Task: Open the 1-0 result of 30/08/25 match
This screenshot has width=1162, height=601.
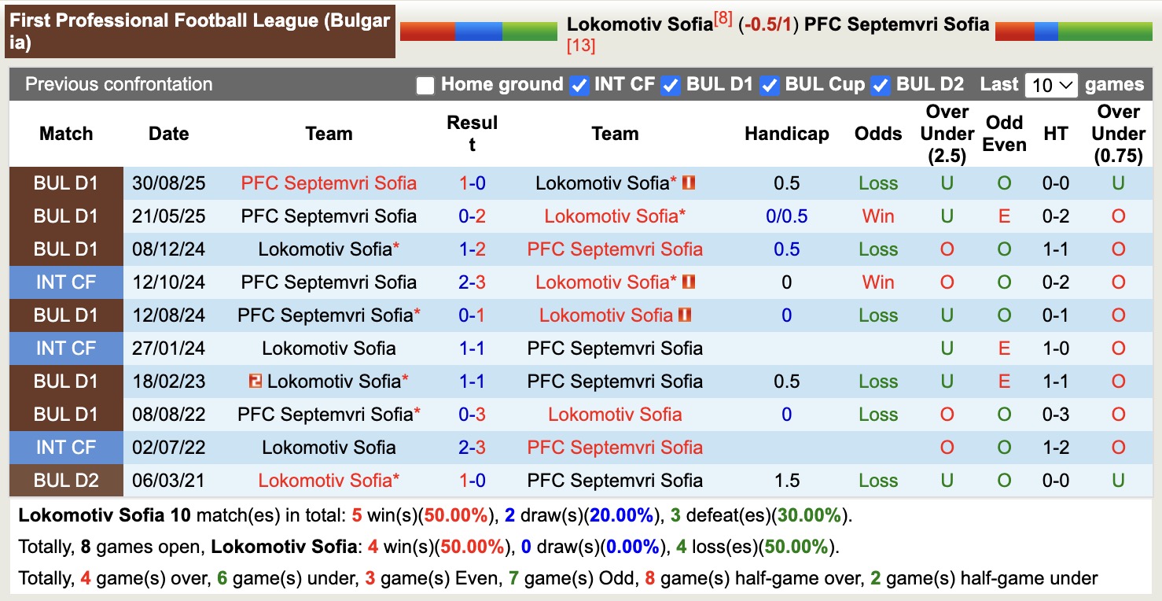Action: 472,183
